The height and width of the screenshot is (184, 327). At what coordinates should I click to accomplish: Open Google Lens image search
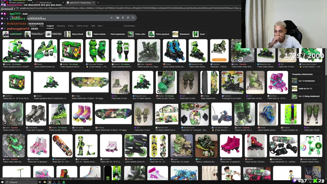coord(128,18)
